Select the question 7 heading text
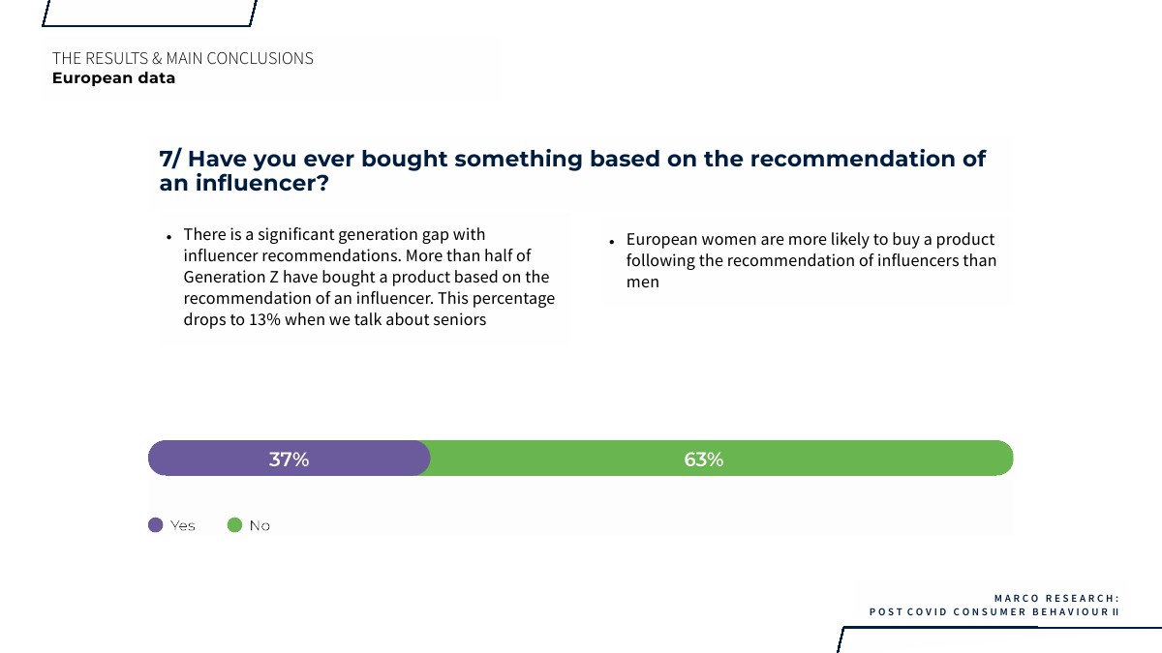The height and width of the screenshot is (653, 1162). point(571,170)
